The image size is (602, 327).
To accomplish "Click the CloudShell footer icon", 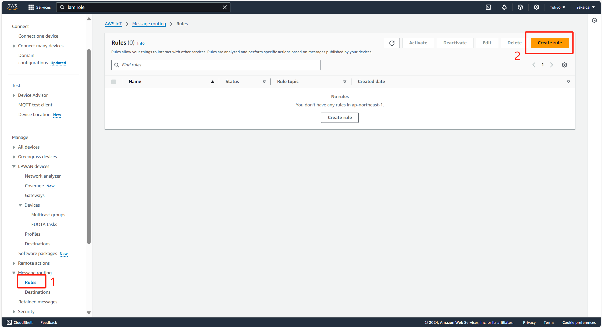I will (9, 322).
